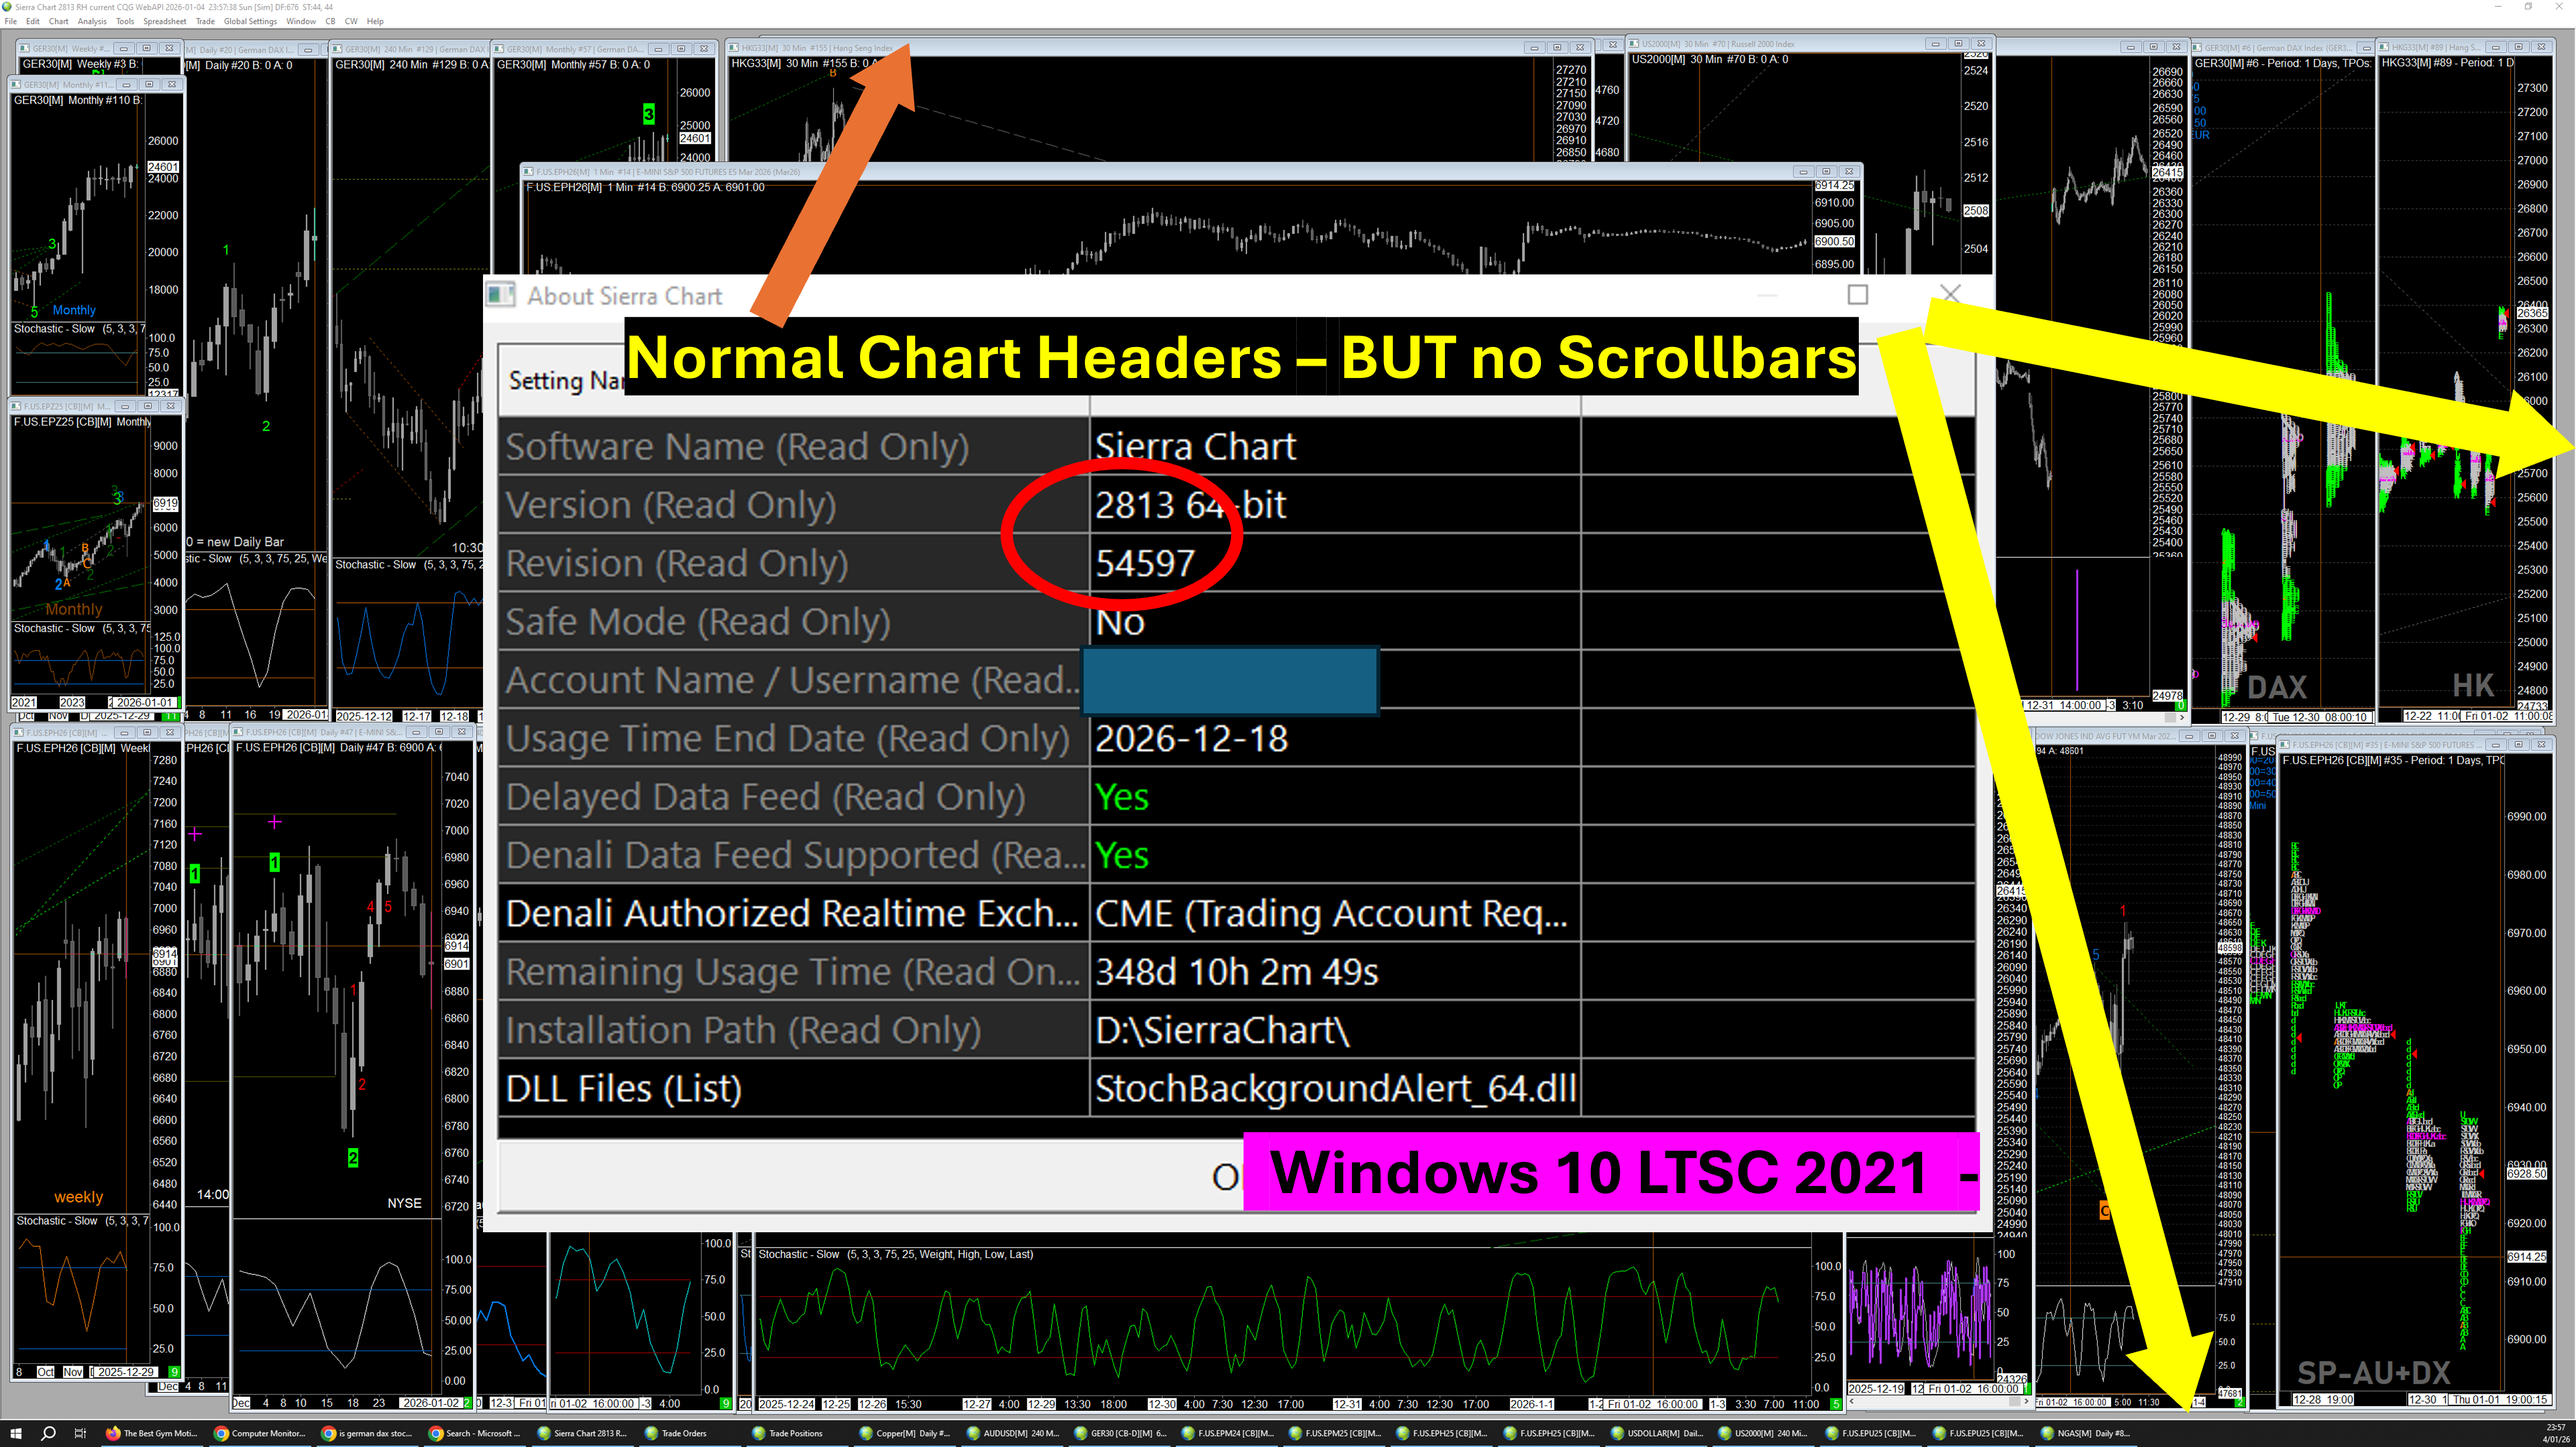
Task: Open the File menu
Action: [x=11, y=21]
